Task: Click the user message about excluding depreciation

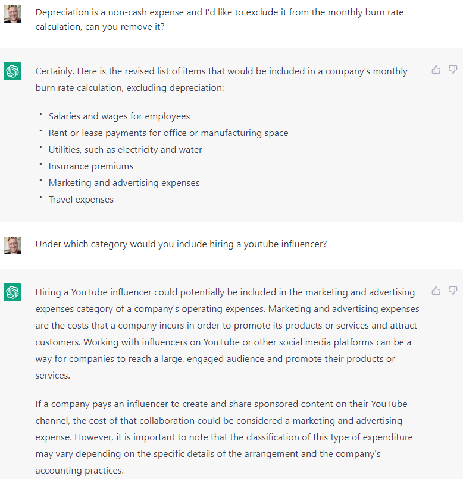Action: 220,20
